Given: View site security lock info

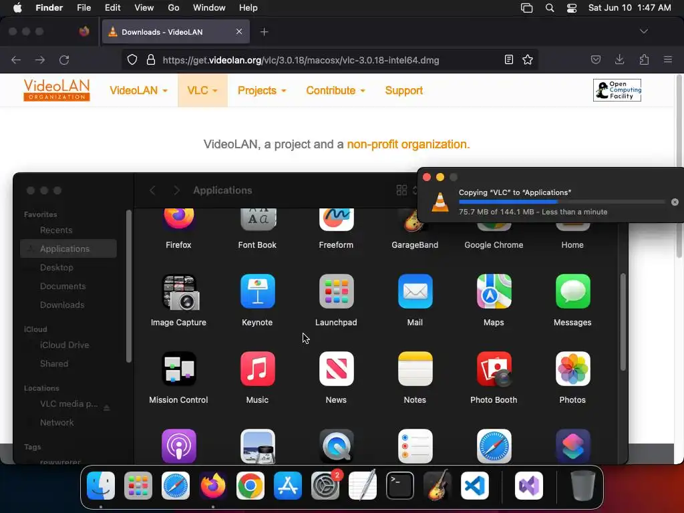Looking at the screenshot, I should pos(151,59).
